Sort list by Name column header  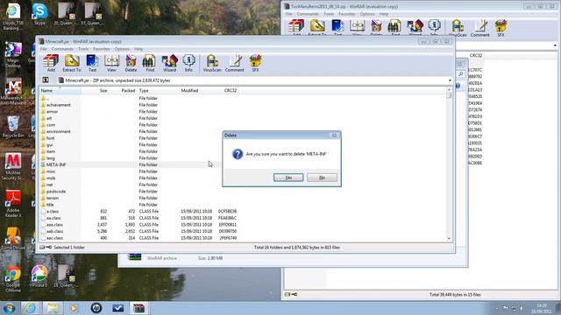[x=60, y=91]
